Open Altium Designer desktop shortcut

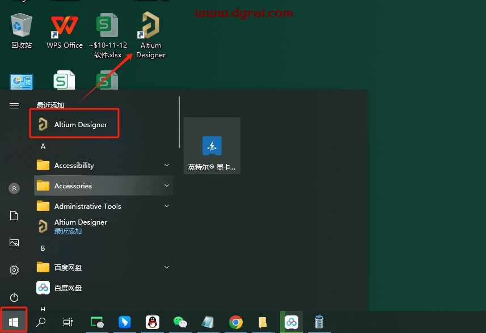150,35
